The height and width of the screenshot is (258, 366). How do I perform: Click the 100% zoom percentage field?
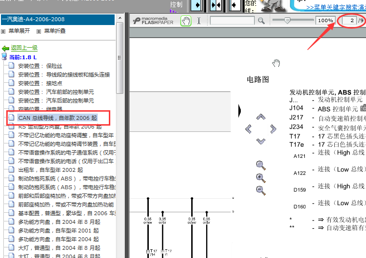326,21
